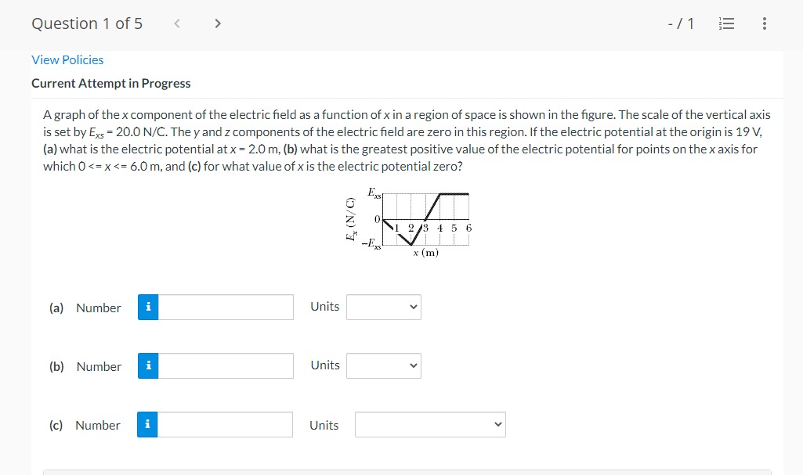The width and height of the screenshot is (803, 475).
Task: Open the three-dot overflow menu
Action: [764, 23]
